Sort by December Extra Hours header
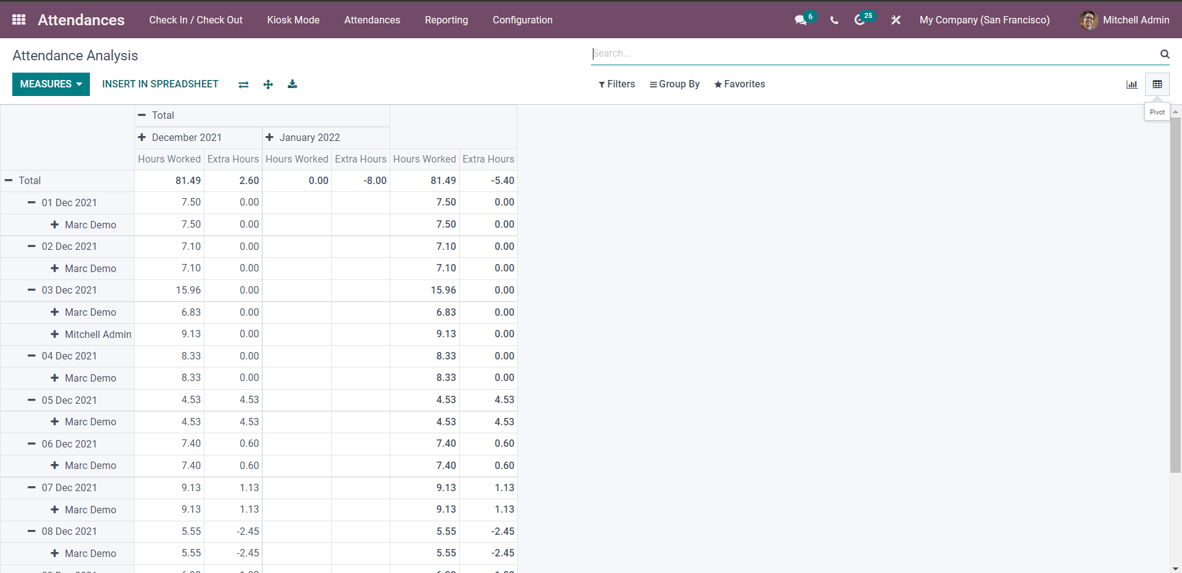This screenshot has width=1182, height=573. pyautogui.click(x=233, y=159)
